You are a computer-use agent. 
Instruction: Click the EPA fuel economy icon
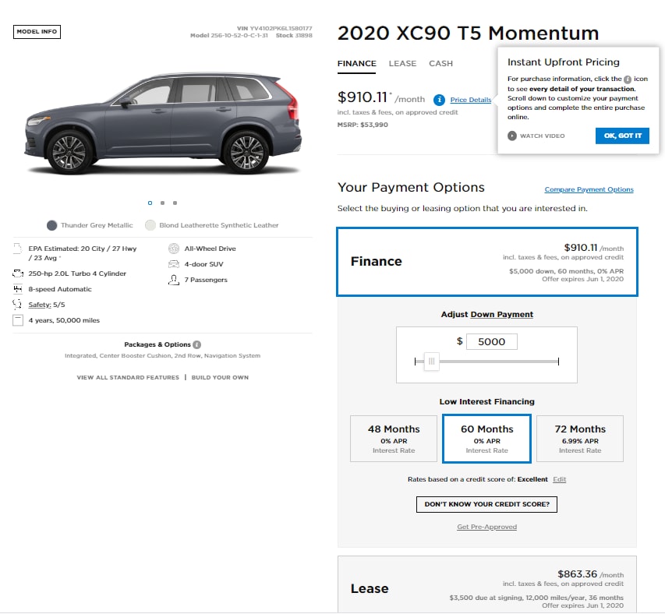click(x=18, y=249)
